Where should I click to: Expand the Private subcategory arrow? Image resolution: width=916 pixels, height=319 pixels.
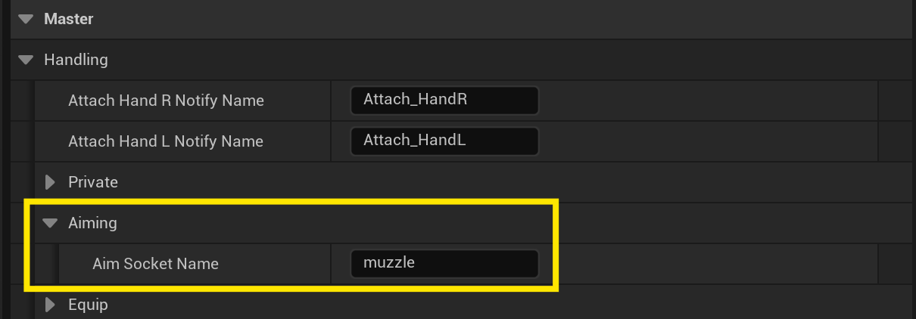(x=51, y=182)
